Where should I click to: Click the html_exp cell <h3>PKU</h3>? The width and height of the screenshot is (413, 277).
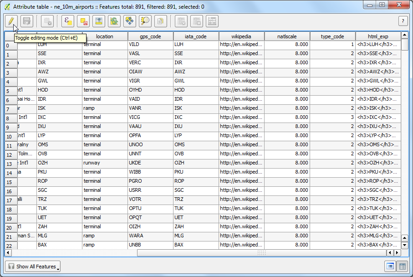click(378, 172)
